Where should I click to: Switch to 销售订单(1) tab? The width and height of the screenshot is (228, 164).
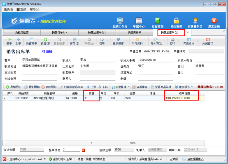[x=59, y=32]
